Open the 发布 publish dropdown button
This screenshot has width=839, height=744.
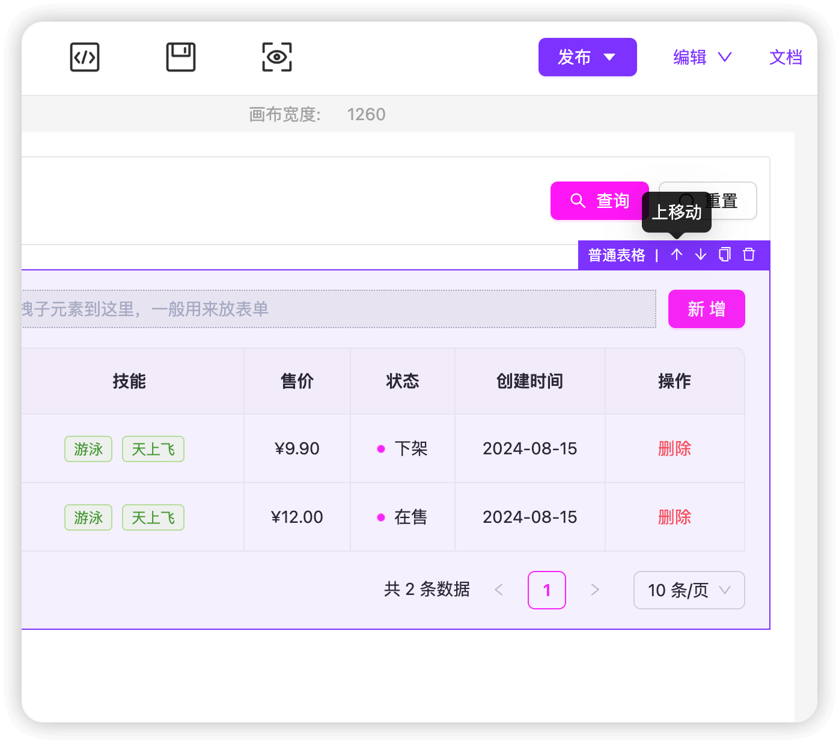click(x=587, y=57)
